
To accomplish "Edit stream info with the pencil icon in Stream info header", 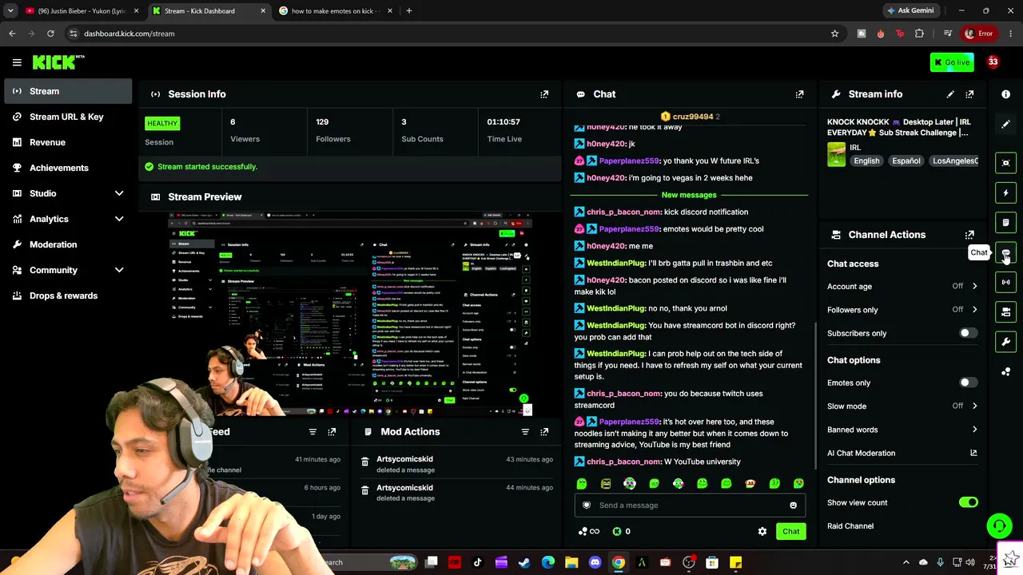I will click(x=950, y=94).
